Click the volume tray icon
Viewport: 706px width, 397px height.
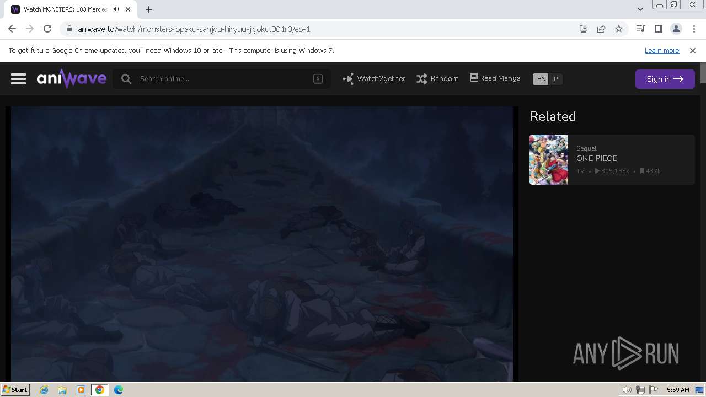(627, 390)
